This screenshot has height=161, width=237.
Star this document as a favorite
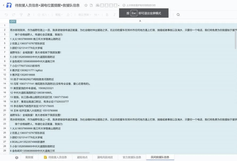click(86, 5)
